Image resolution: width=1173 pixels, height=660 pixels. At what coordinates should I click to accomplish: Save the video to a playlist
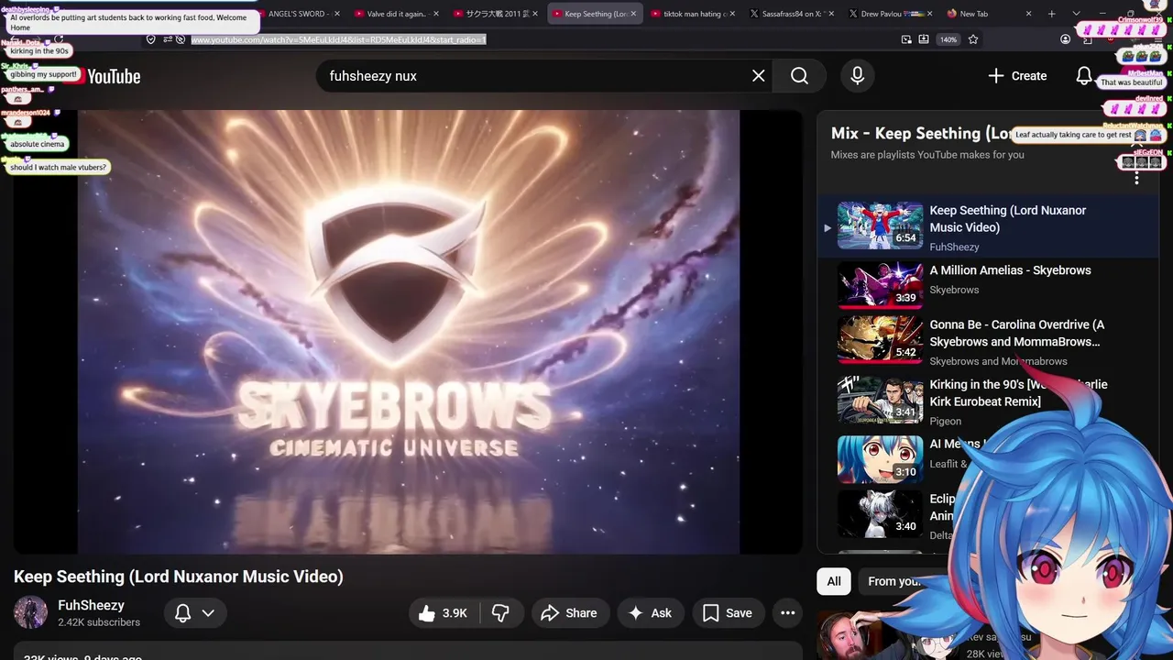[728, 613]
